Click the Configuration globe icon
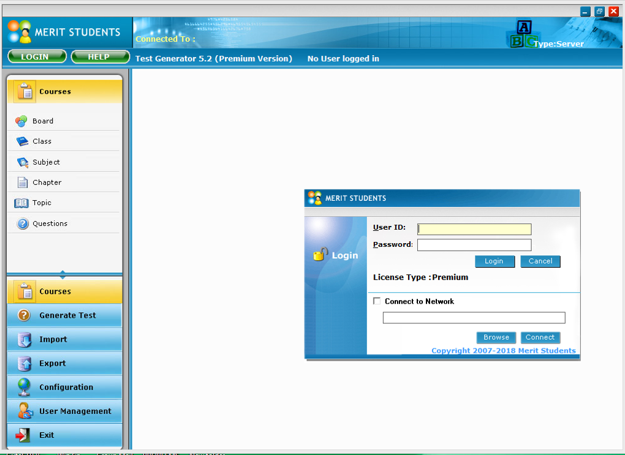This screenshot has height=455, width=625. tap(24, 387)
